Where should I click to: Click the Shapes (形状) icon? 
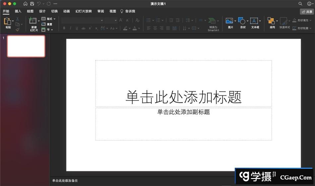(242, 21)
